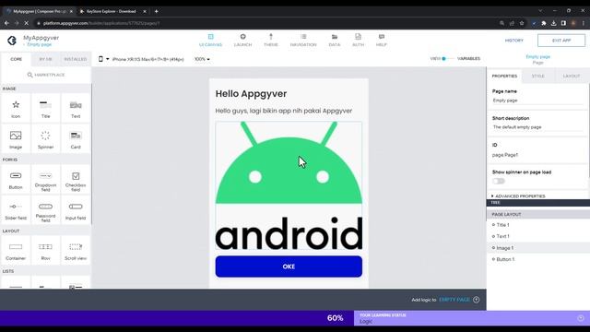Switch to the Core components tab
The image size is (590, 332).
[17, 59]
